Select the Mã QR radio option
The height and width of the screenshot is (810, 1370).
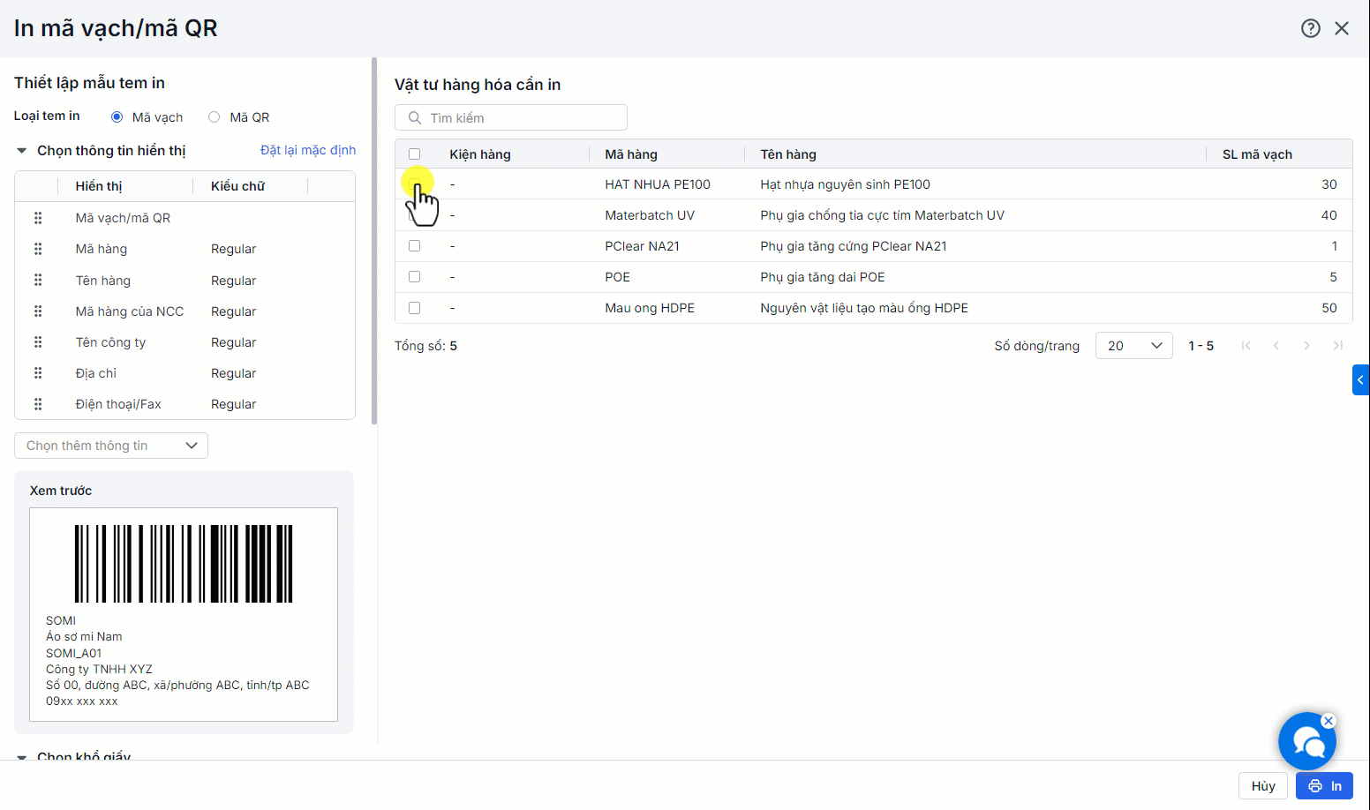[215, 117]
